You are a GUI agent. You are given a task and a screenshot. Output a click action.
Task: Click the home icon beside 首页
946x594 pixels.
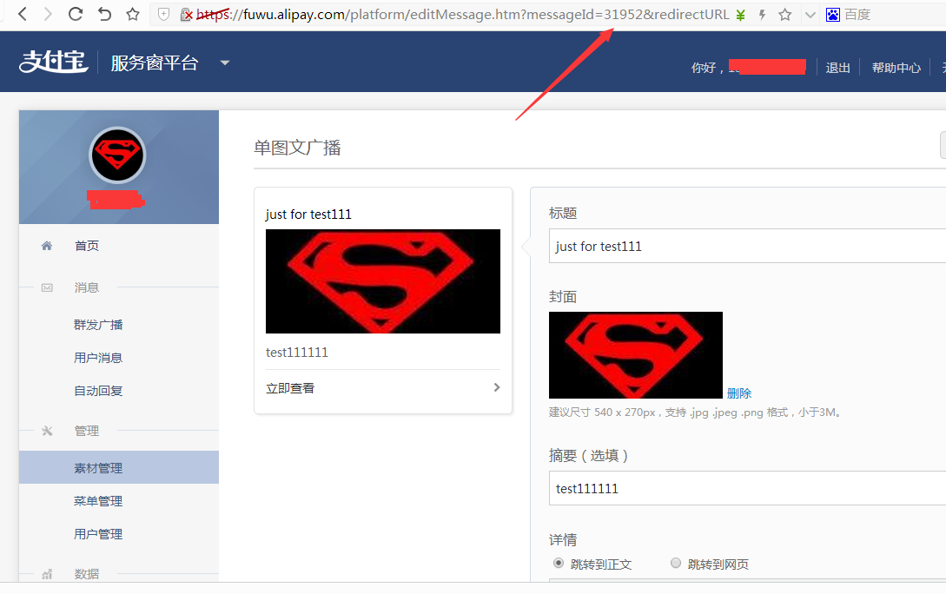click(46, 246)
